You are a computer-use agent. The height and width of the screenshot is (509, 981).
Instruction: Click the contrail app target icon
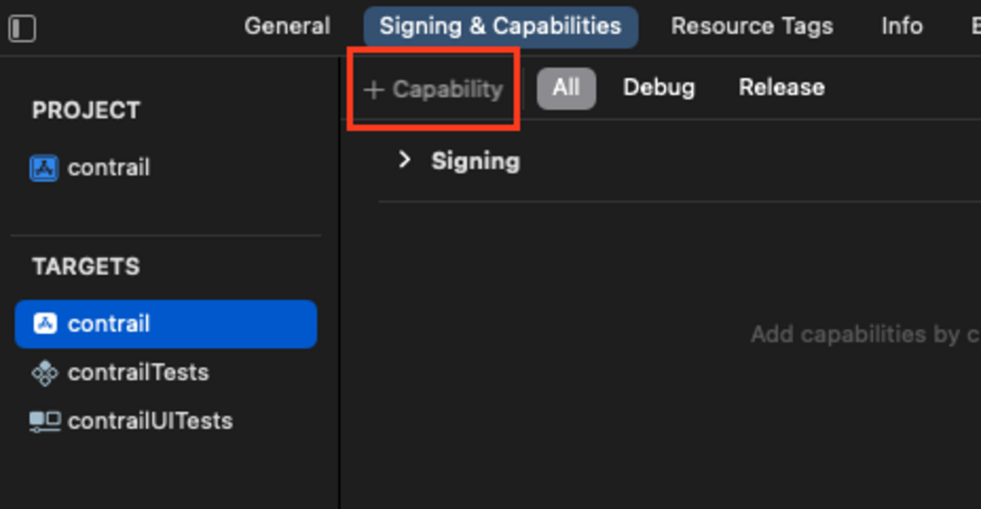coord(45,323)
